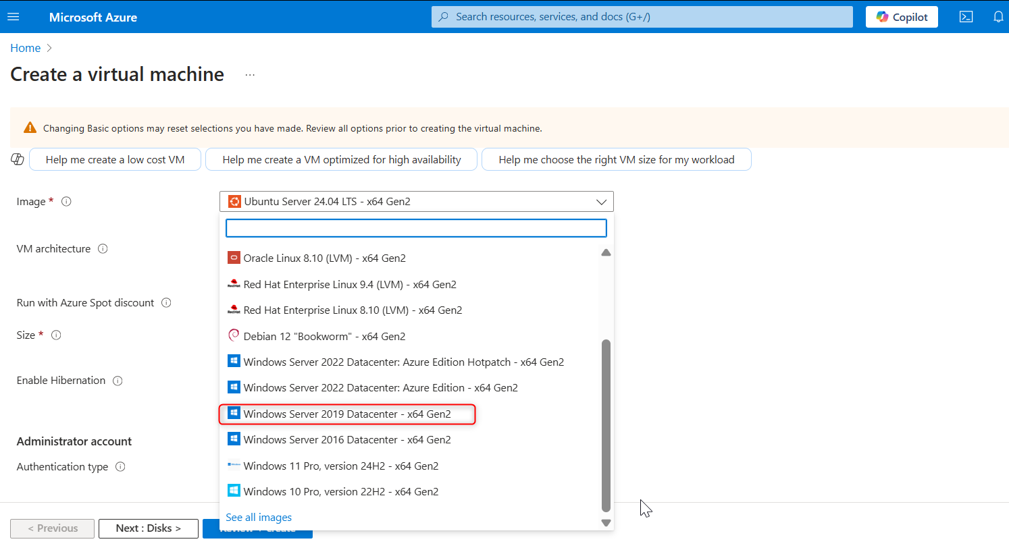Click the Debian swirl icon
Viewport: 1009px width, 552px height.
[x=234, y=335]
